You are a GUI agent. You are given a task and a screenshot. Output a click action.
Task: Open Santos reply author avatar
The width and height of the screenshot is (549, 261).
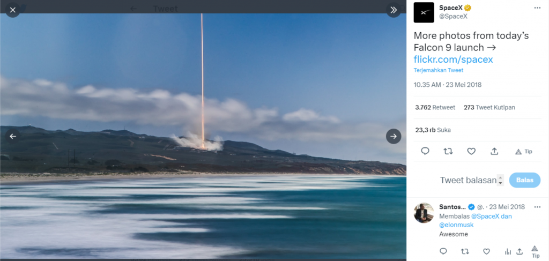(x=424, y=213)
